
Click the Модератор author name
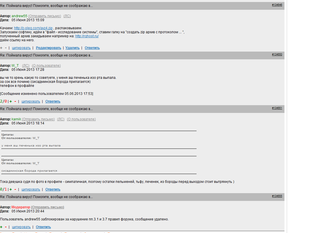tap(21, 207)
